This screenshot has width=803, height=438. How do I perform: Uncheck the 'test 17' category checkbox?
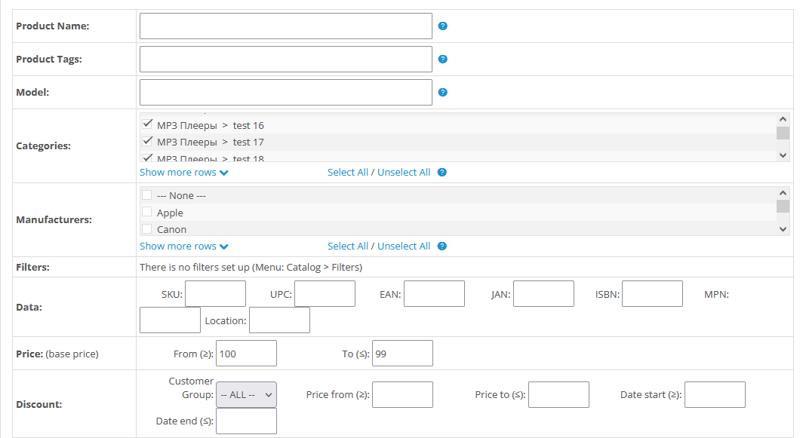[x=147, y=141]
